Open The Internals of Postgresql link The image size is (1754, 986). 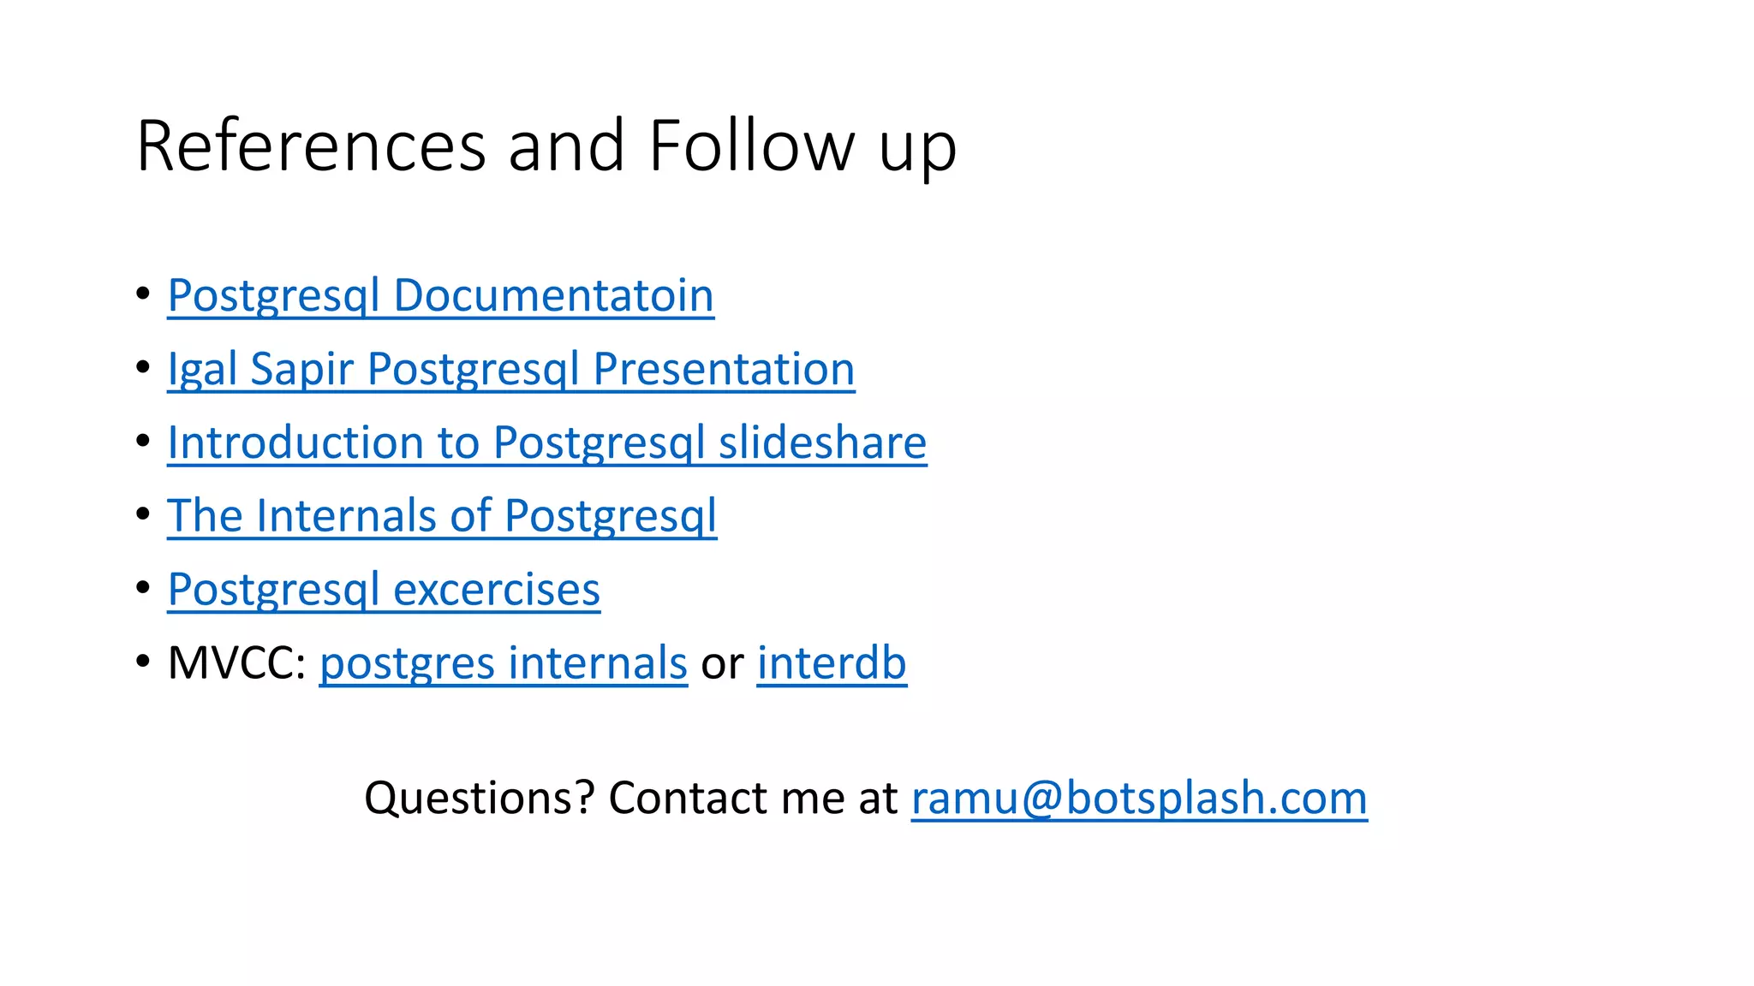coord(442,516)
